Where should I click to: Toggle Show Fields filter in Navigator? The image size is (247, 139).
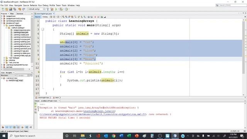pos(7,127)
